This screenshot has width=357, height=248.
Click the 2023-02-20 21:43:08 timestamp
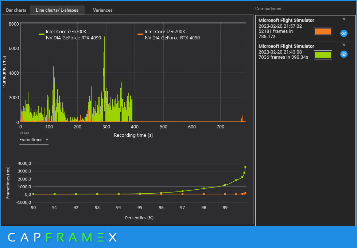click(280, 52)
